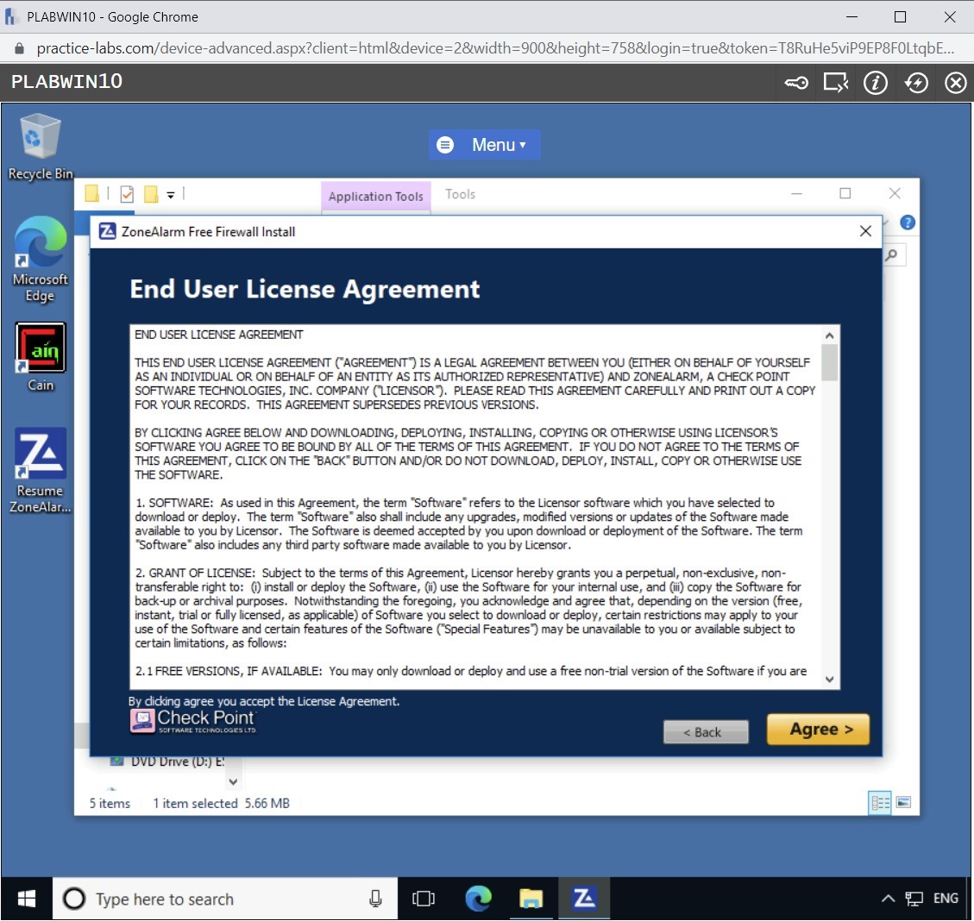Click the ZoneAlarm icon on the taskbar
The image size is (974, 921).
pyautogui.click(x=584, y=899)
